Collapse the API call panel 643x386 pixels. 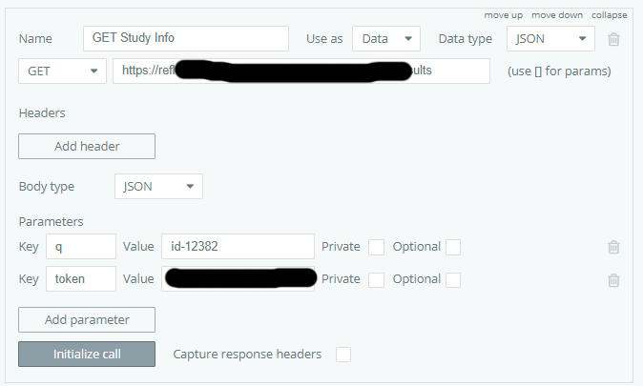click(x=609, y=15)
